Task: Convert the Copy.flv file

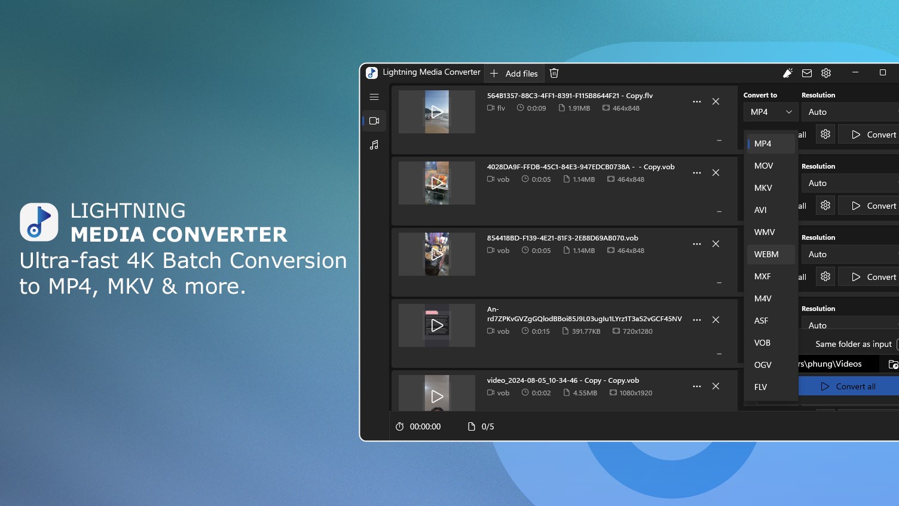Action: click(869, 135)
